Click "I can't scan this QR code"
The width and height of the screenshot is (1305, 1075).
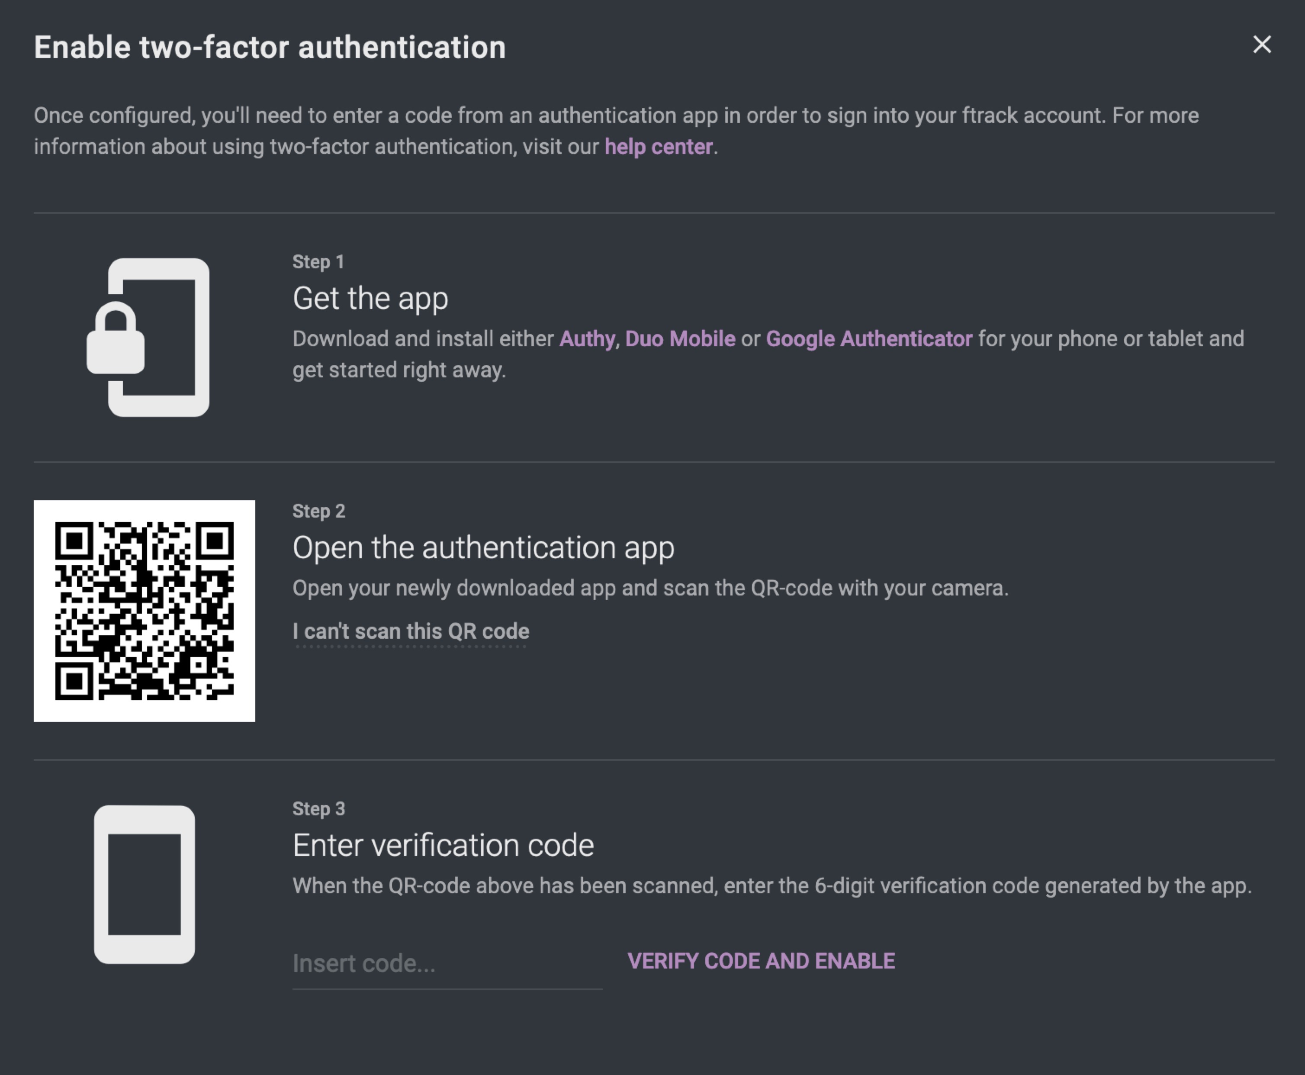tap(411, 631)
